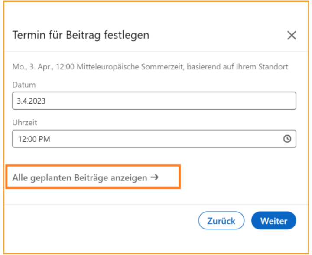
Task: Select the 12:00 PM time value
Action: pos(34,139)
